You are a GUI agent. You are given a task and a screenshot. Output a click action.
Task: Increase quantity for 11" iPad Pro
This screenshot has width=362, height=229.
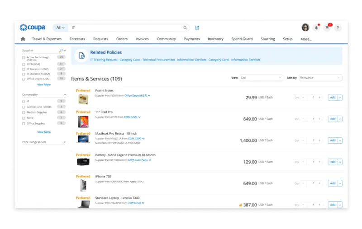click(x=319, y=119)
